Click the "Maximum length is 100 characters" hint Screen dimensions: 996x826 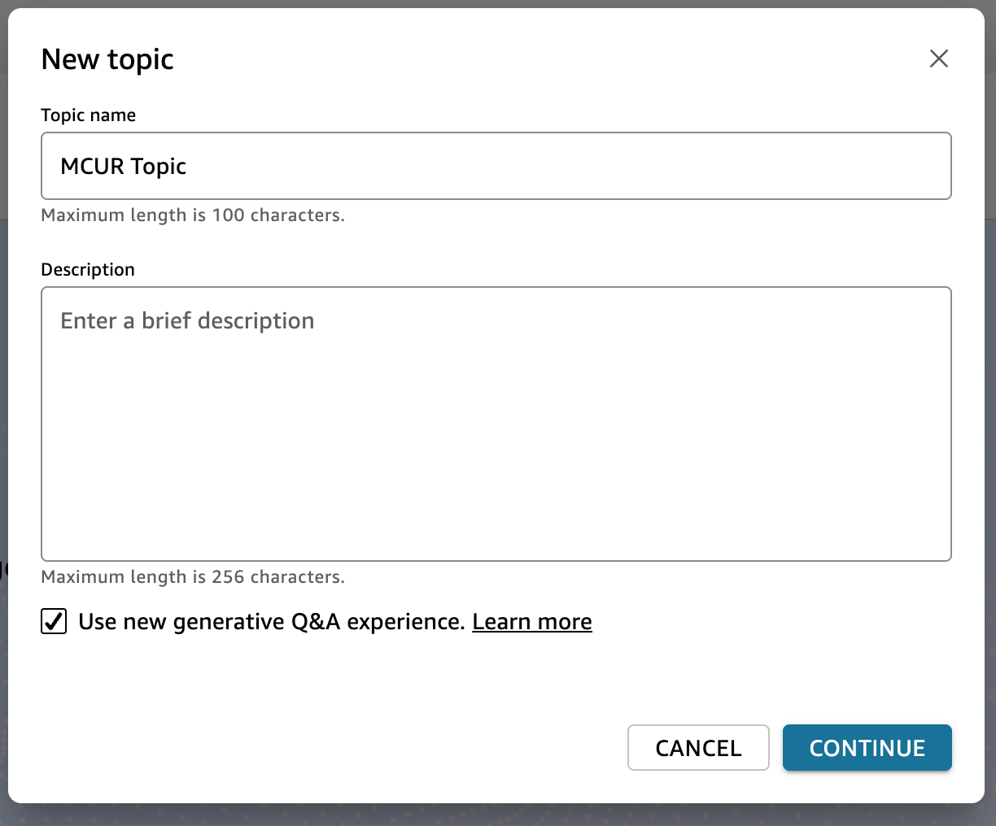point(193,215)
